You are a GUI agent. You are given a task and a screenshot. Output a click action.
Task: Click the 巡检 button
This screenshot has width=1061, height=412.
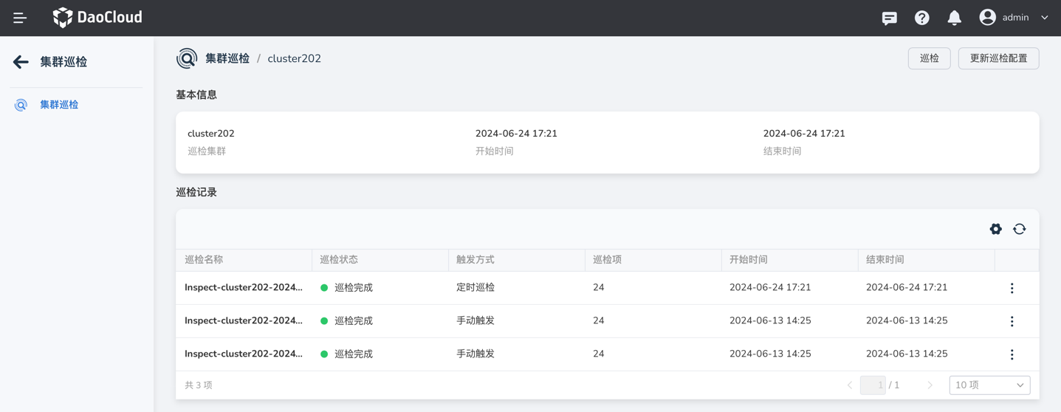click(929, 58)
